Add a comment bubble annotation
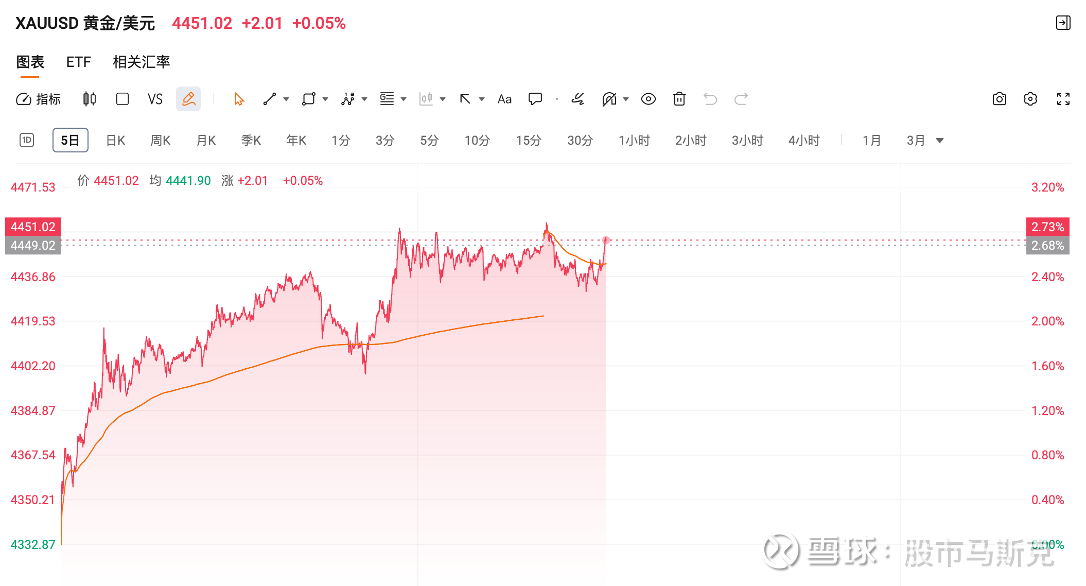 pos(535,99)
